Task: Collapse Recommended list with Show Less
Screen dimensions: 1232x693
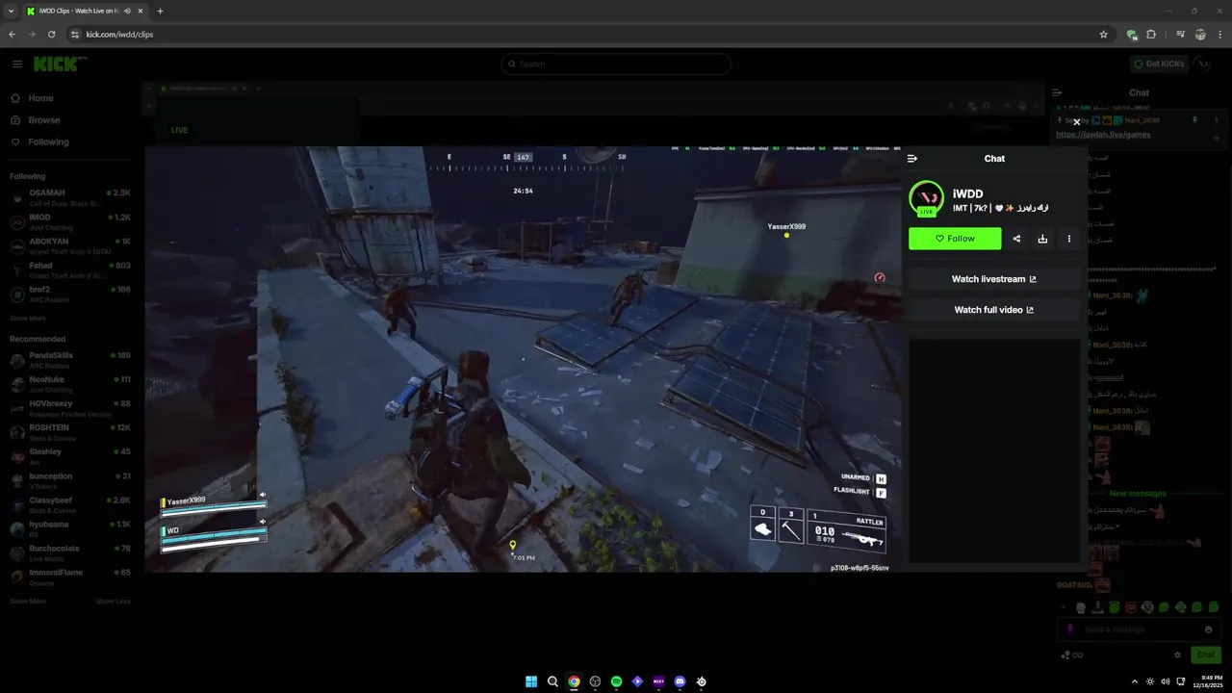Action: tap(113, 601)
